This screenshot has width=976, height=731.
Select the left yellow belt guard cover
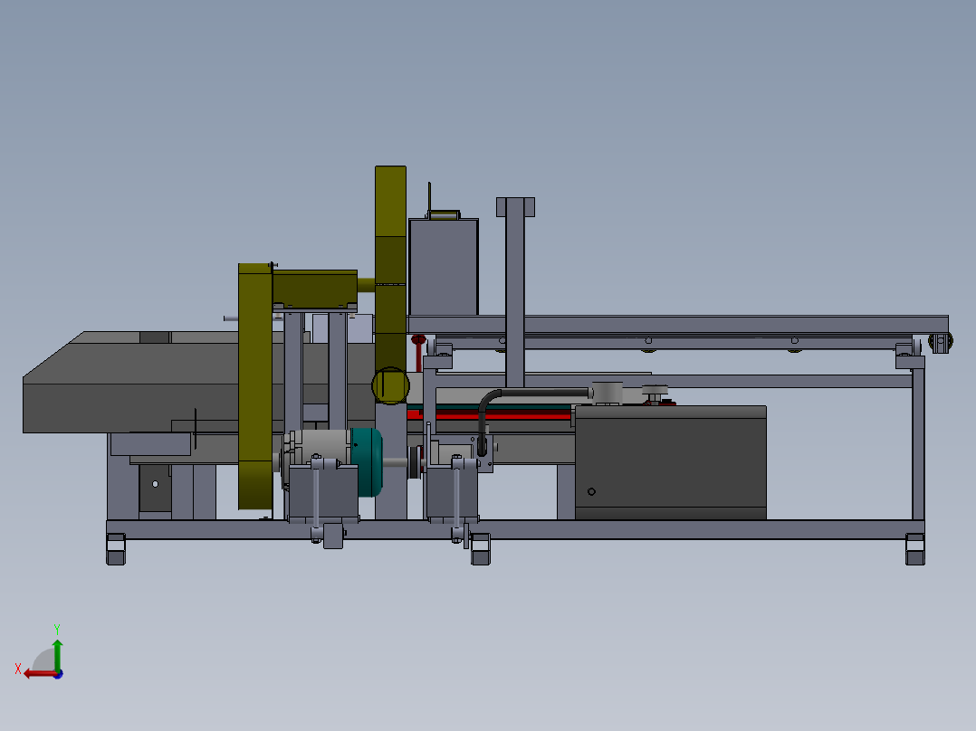[255, 385]
